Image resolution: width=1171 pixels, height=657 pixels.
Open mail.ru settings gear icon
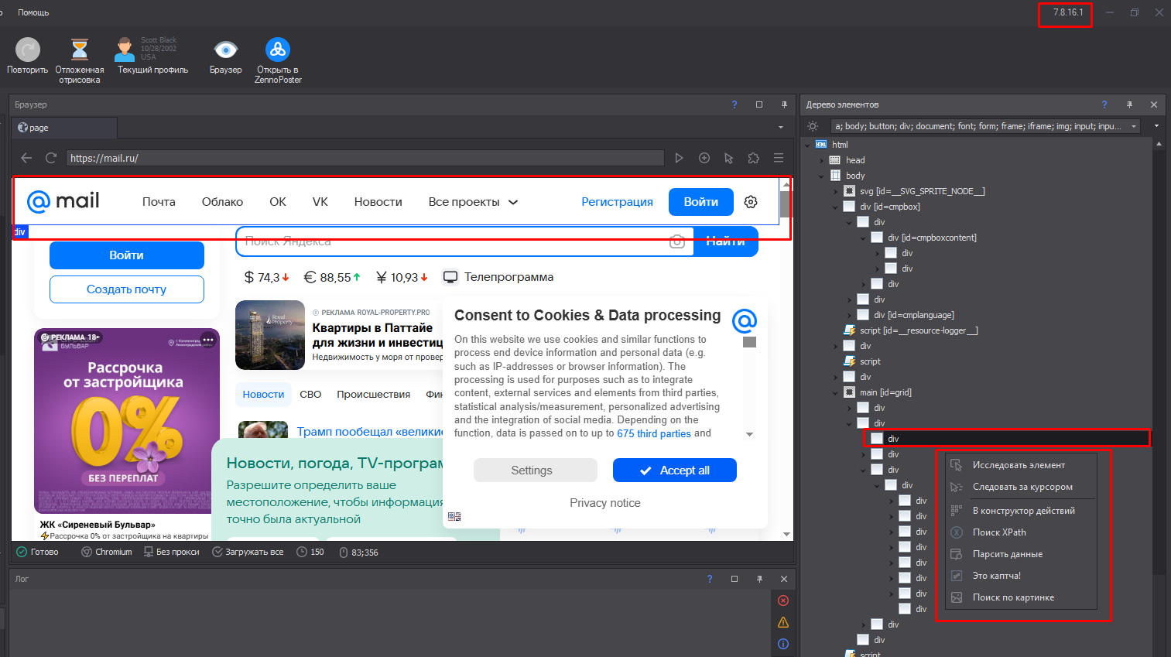[751, 202]
